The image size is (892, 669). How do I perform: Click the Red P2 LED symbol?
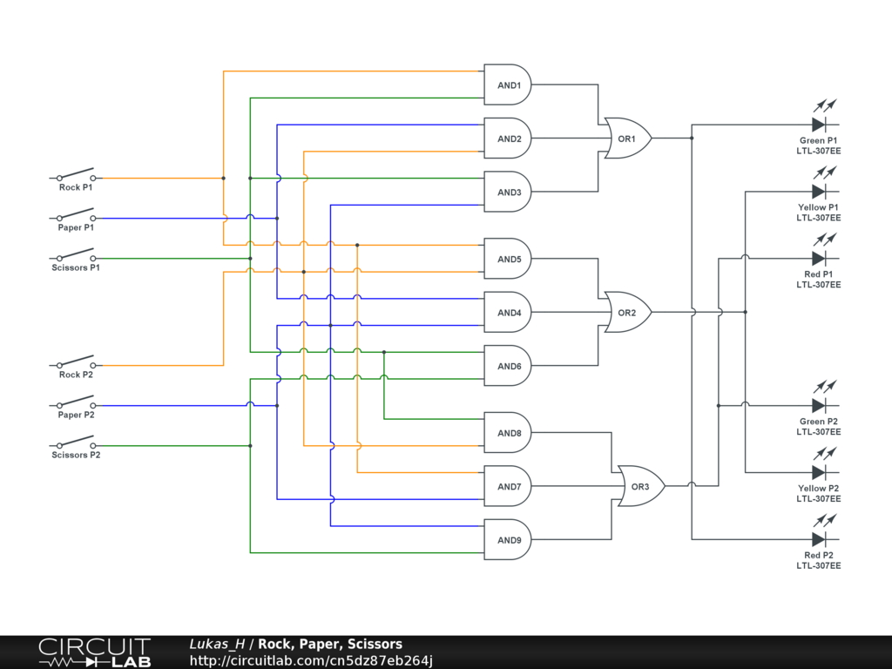[x=818, y=540]
